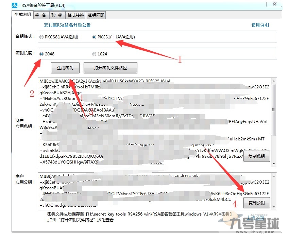Open the 密钥匹配 tab
Image resolution: width=289 pixels, height=240 pixels.
96,15
